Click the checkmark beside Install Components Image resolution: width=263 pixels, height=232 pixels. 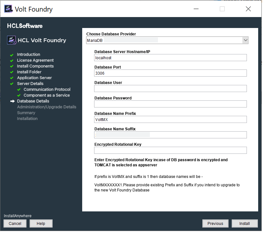click(x=12, y=66)
